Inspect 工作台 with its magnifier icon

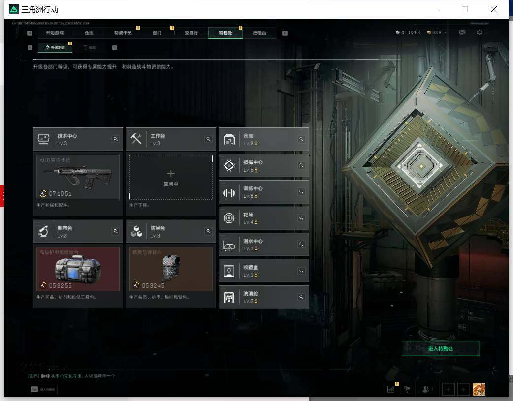(x=208, y=139)
